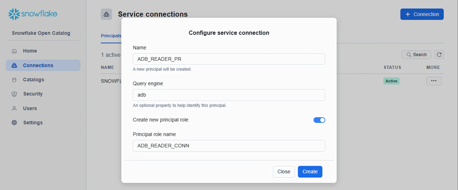Click the Settings gear icon

click(x=14, y=123)
